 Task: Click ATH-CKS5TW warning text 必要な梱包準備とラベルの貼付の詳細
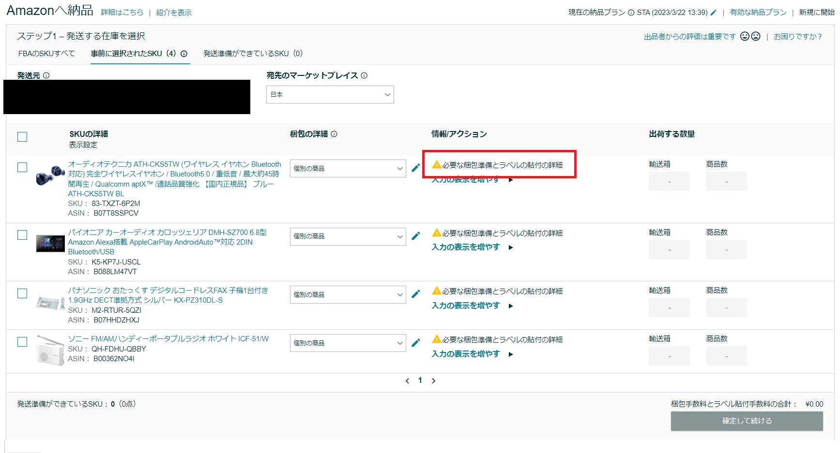coord(502,165)
